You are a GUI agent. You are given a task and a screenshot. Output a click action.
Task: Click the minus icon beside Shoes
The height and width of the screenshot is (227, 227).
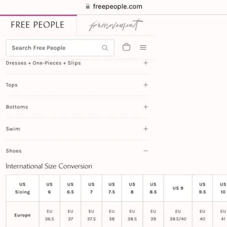point(146,151)
